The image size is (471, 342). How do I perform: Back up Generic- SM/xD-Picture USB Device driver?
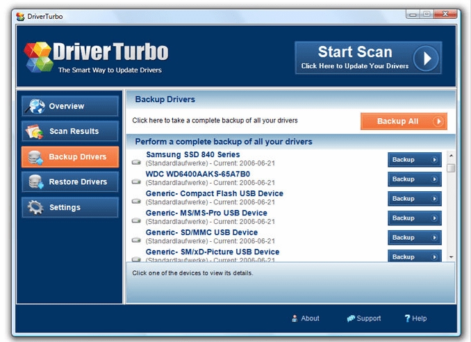click(x=415, y=256)
